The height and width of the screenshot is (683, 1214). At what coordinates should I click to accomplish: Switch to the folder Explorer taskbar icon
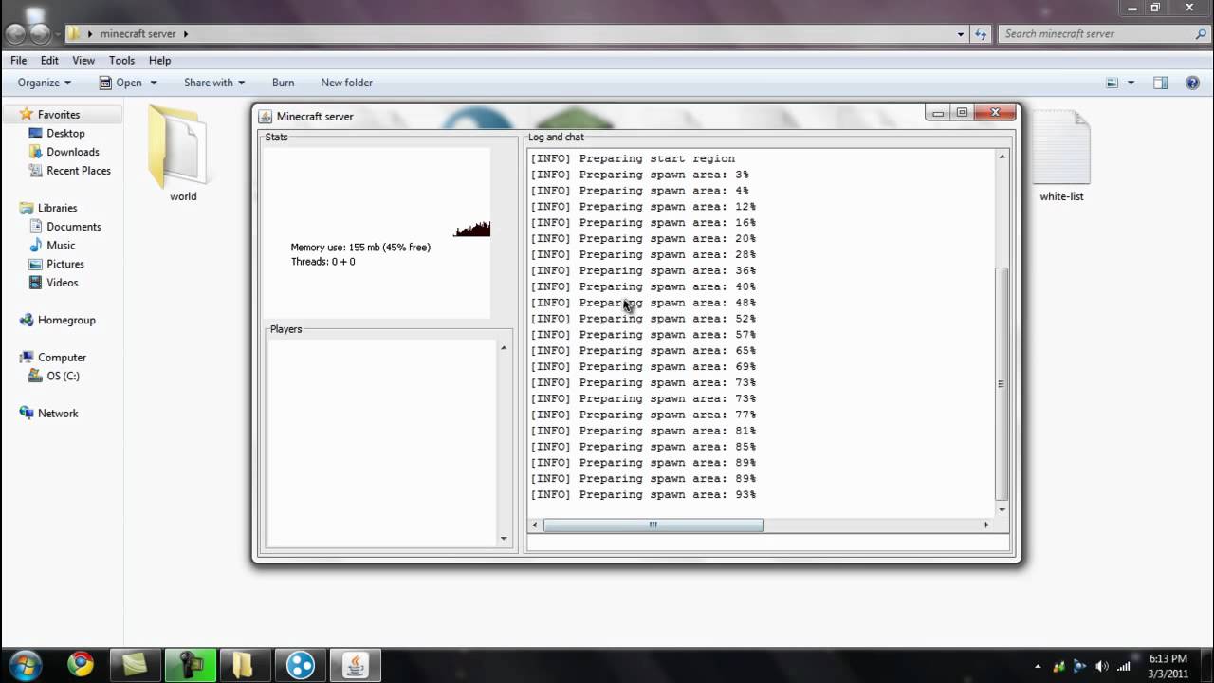[x=244, y=665]
